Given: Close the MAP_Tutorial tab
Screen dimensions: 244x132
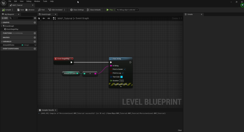Looking at the screenshot, I should click(x=33, y=5).
